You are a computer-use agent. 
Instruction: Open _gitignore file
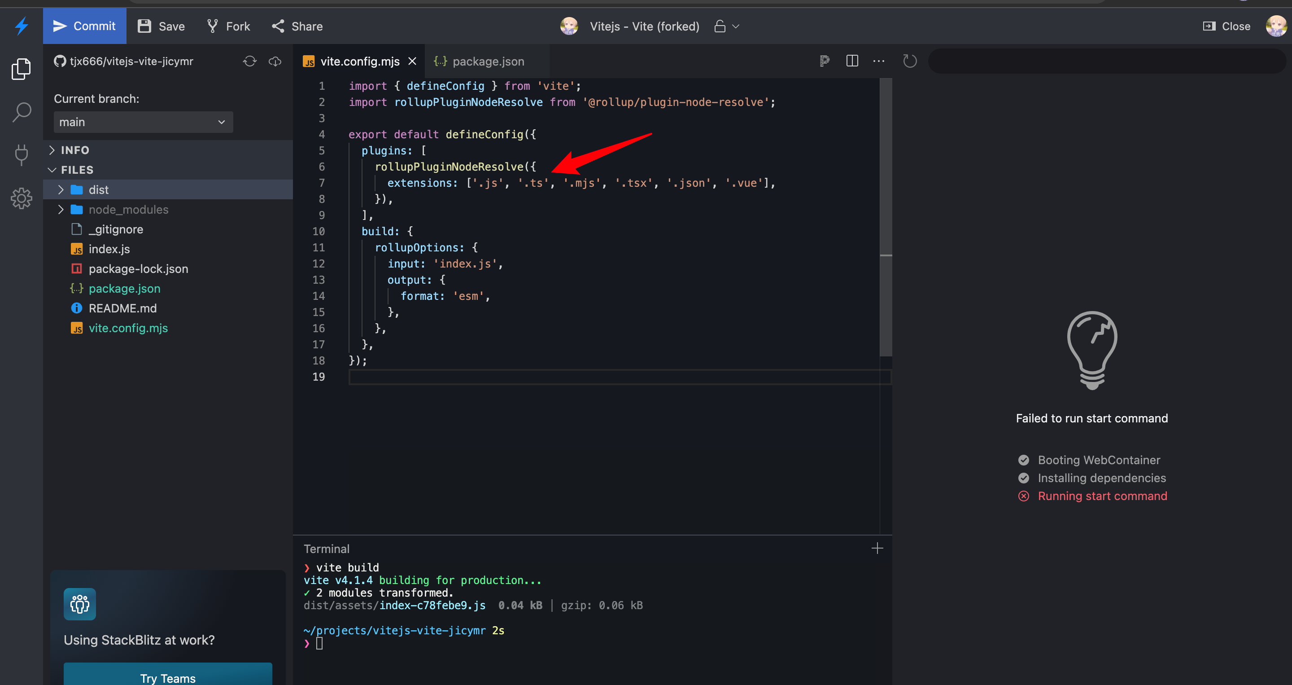168,229
